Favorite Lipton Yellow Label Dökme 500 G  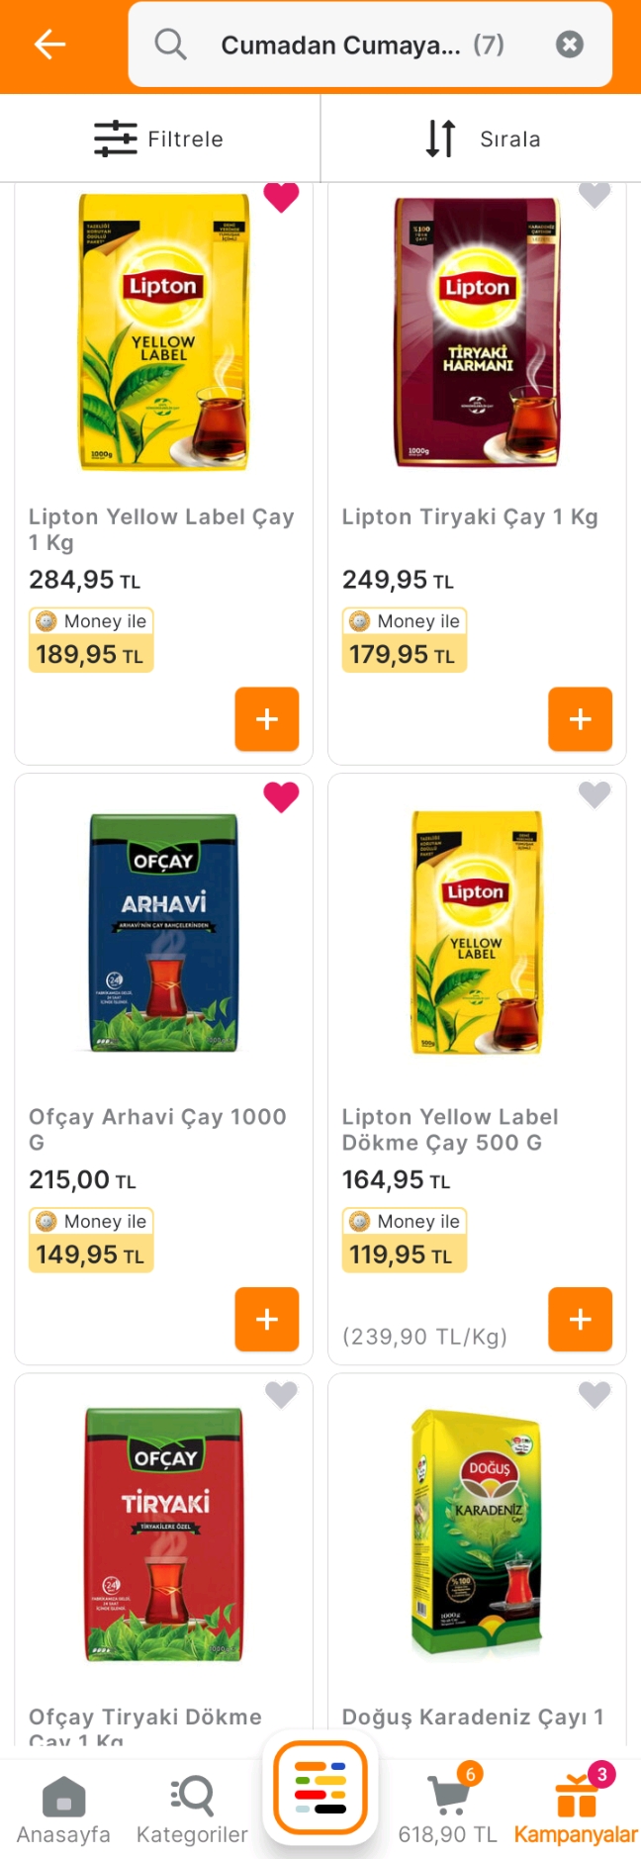595,794
